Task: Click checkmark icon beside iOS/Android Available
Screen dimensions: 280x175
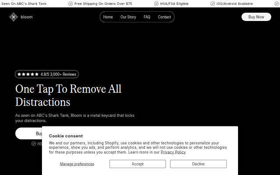Action: [x=213, y=3]
